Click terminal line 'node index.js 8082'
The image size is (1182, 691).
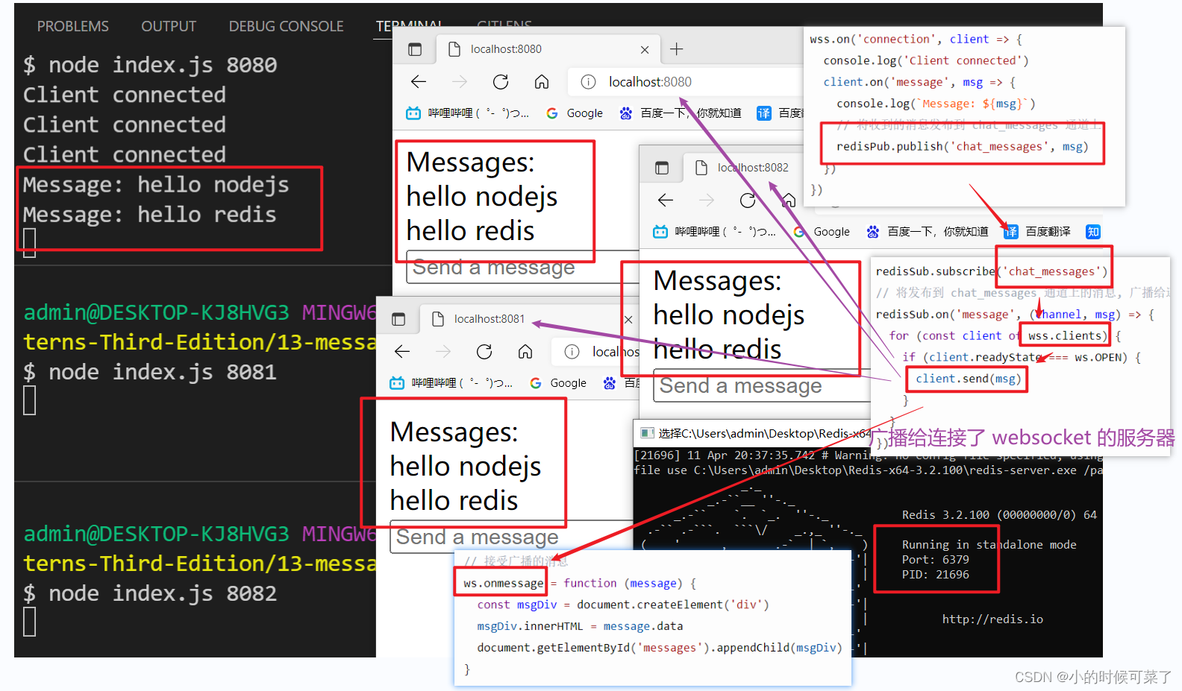(163, 593)
